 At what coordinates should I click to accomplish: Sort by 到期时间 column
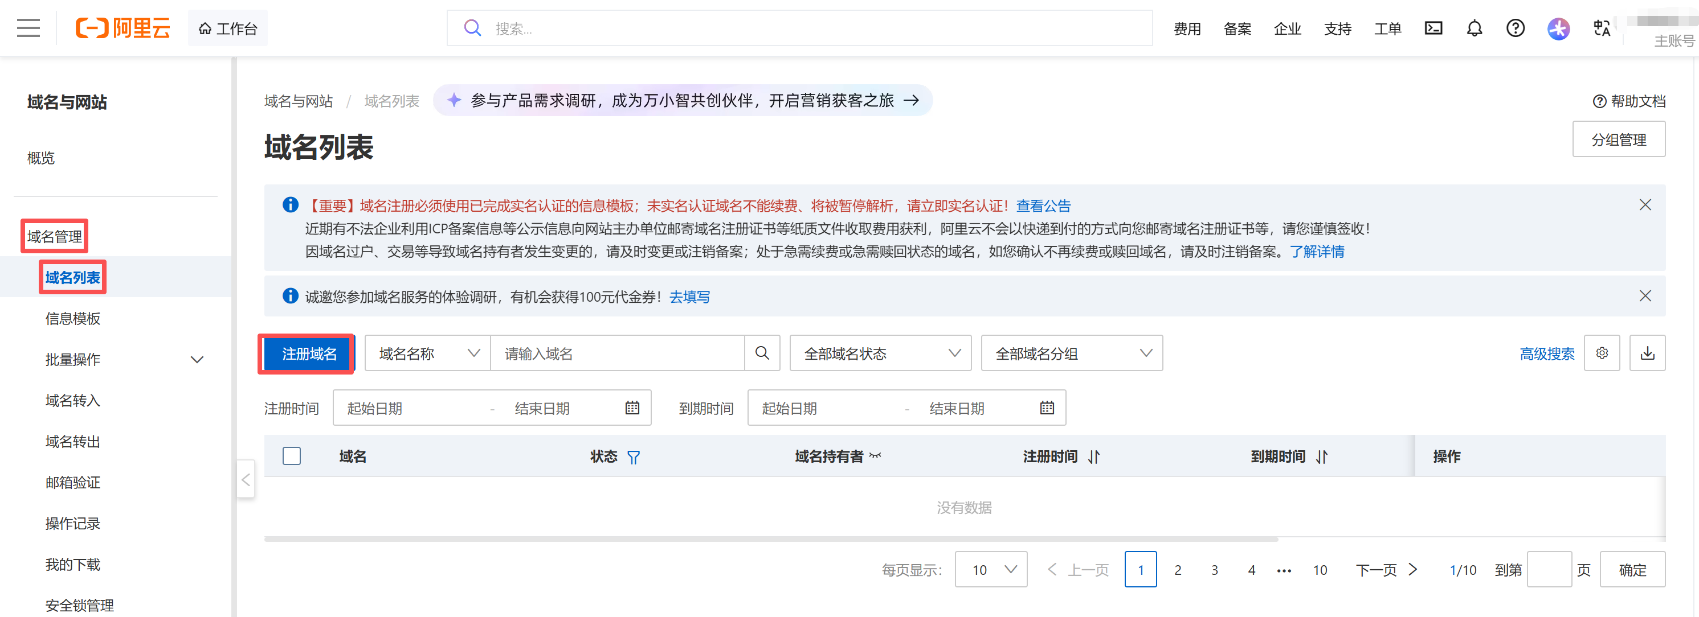[x=1321, y=457]
